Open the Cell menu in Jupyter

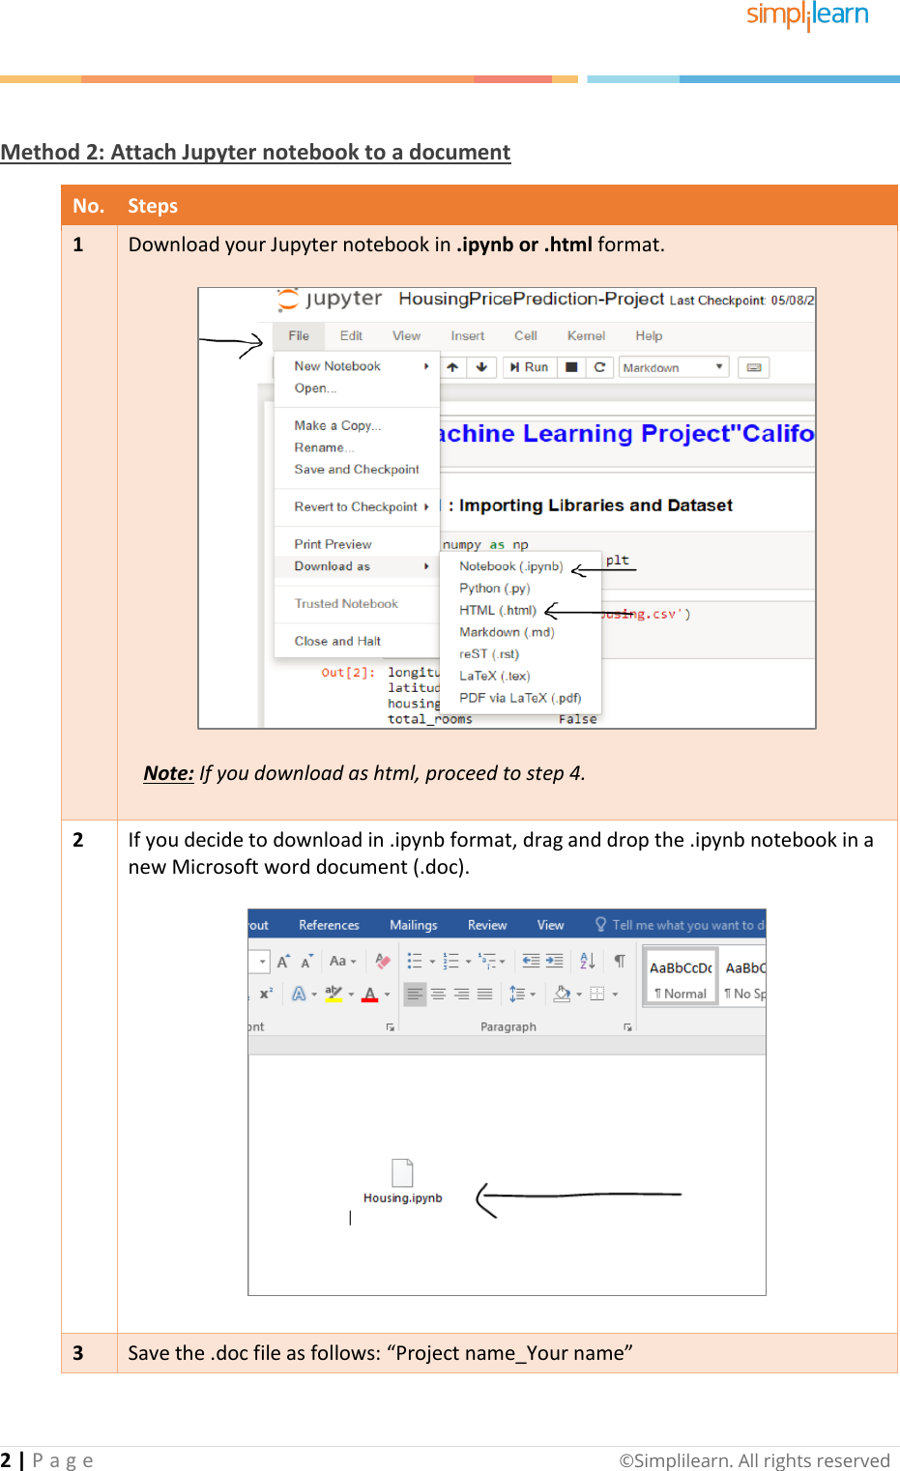pos(525,335)
